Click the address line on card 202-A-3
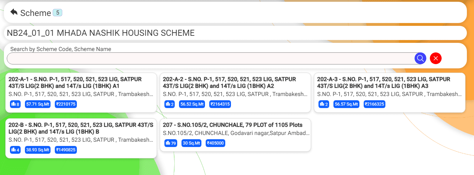 390,94
